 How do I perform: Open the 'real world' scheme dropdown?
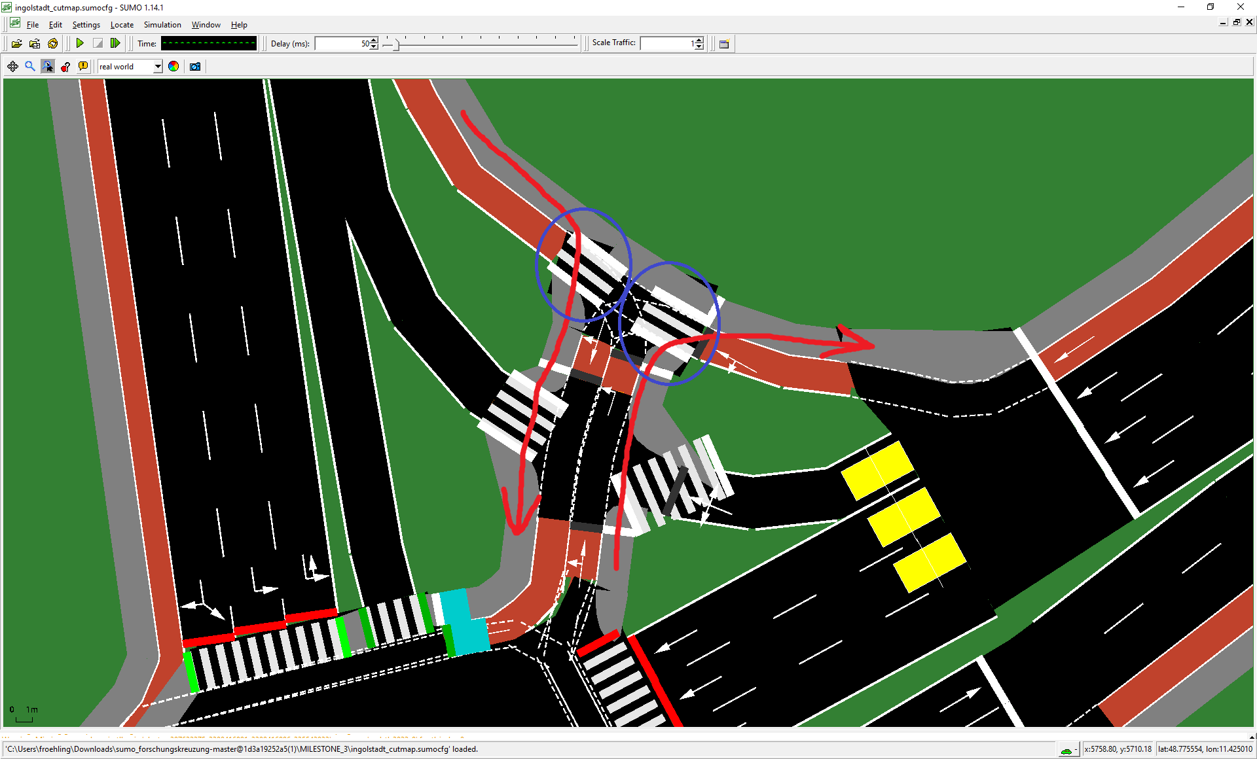tap(157, 66)
